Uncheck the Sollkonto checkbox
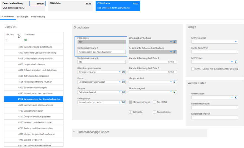244x148 pixels. tap(130, 112)
